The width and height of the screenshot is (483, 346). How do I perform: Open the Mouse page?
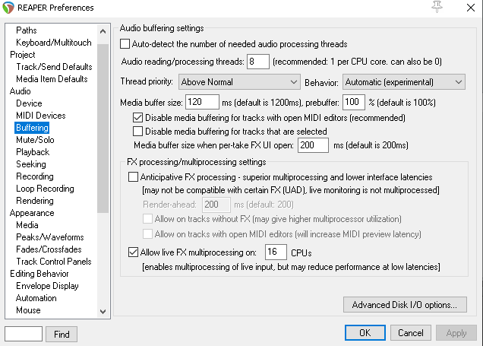pyautogui.click(x=28, y=310)
